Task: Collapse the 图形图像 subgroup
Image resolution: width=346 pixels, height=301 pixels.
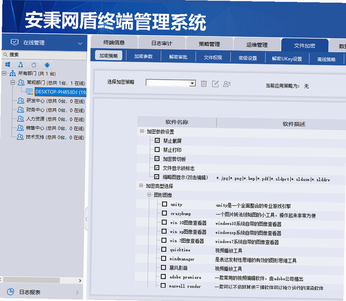Action: [149, 195]
